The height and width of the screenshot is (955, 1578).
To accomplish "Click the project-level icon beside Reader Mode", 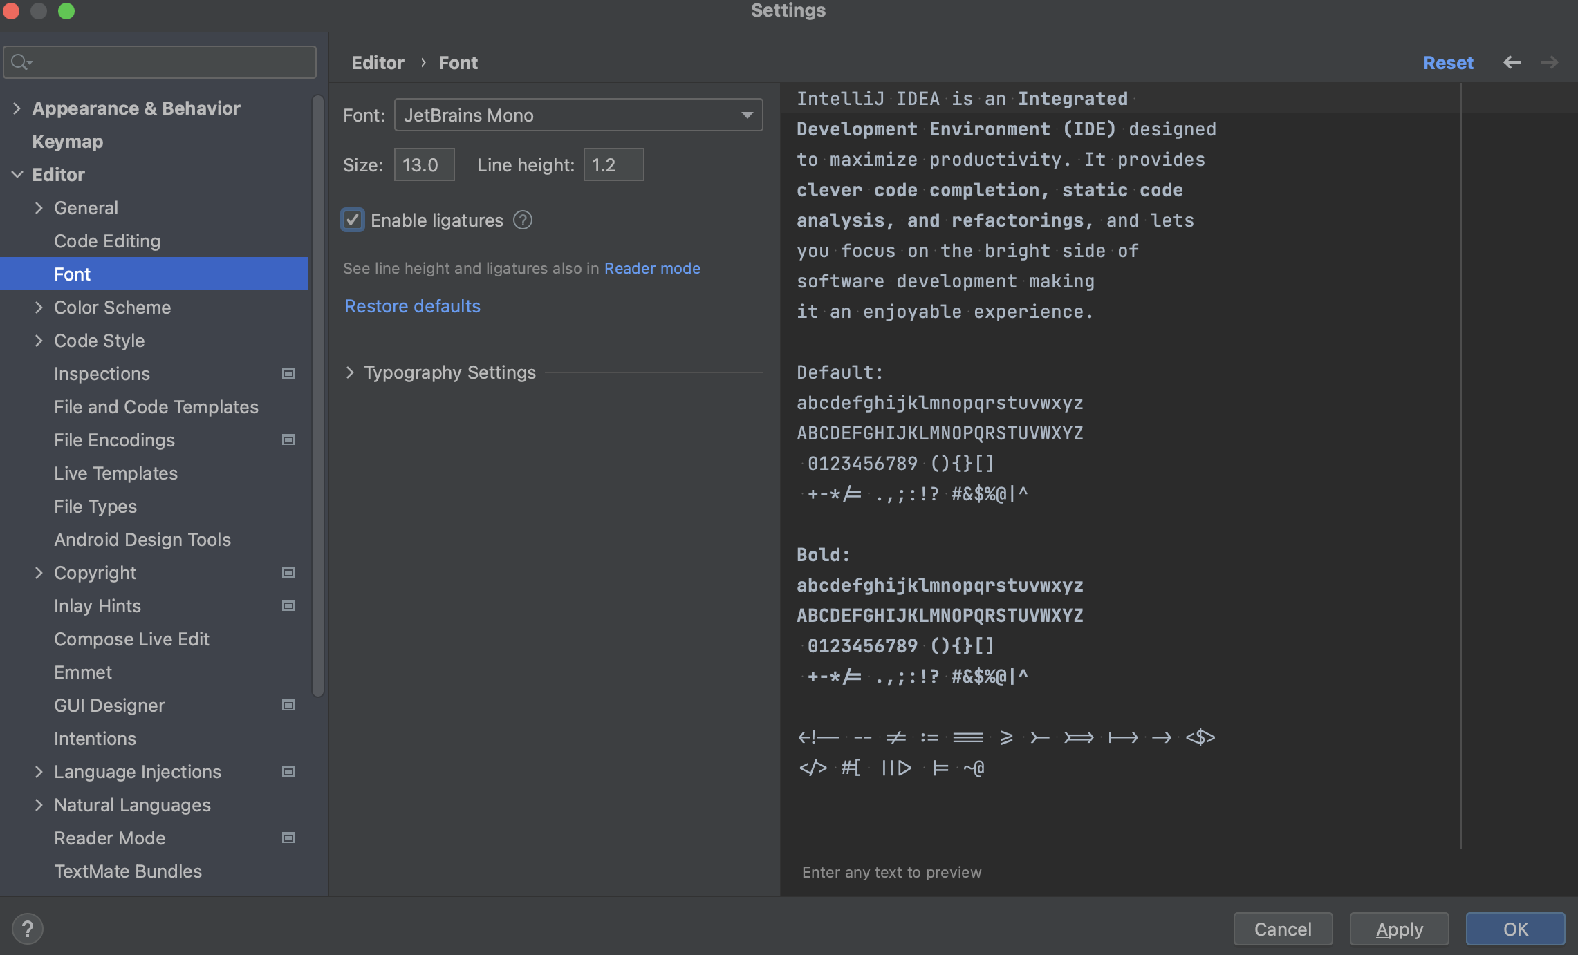I will coord(288,838).
